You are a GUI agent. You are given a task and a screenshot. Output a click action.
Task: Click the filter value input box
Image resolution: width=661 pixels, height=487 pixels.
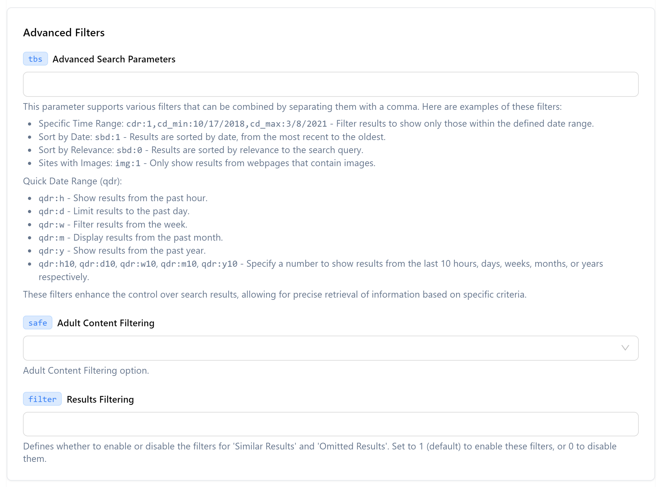[x=331, y=424]
